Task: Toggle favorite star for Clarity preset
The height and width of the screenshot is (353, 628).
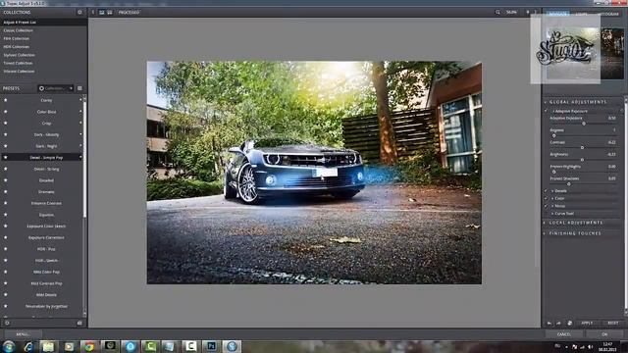Action: click(x=5, y=100)
